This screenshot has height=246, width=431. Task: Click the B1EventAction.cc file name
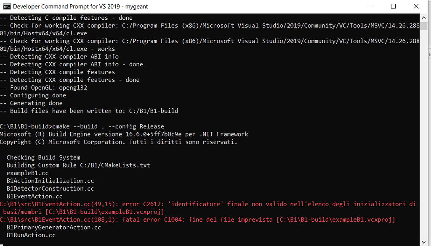click(x=35, y=196)
